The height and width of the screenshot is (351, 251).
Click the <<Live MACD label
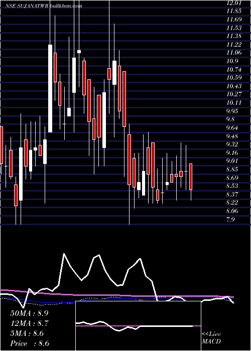211,338
